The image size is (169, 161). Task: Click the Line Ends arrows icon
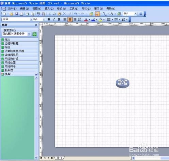tap(123, 19)
